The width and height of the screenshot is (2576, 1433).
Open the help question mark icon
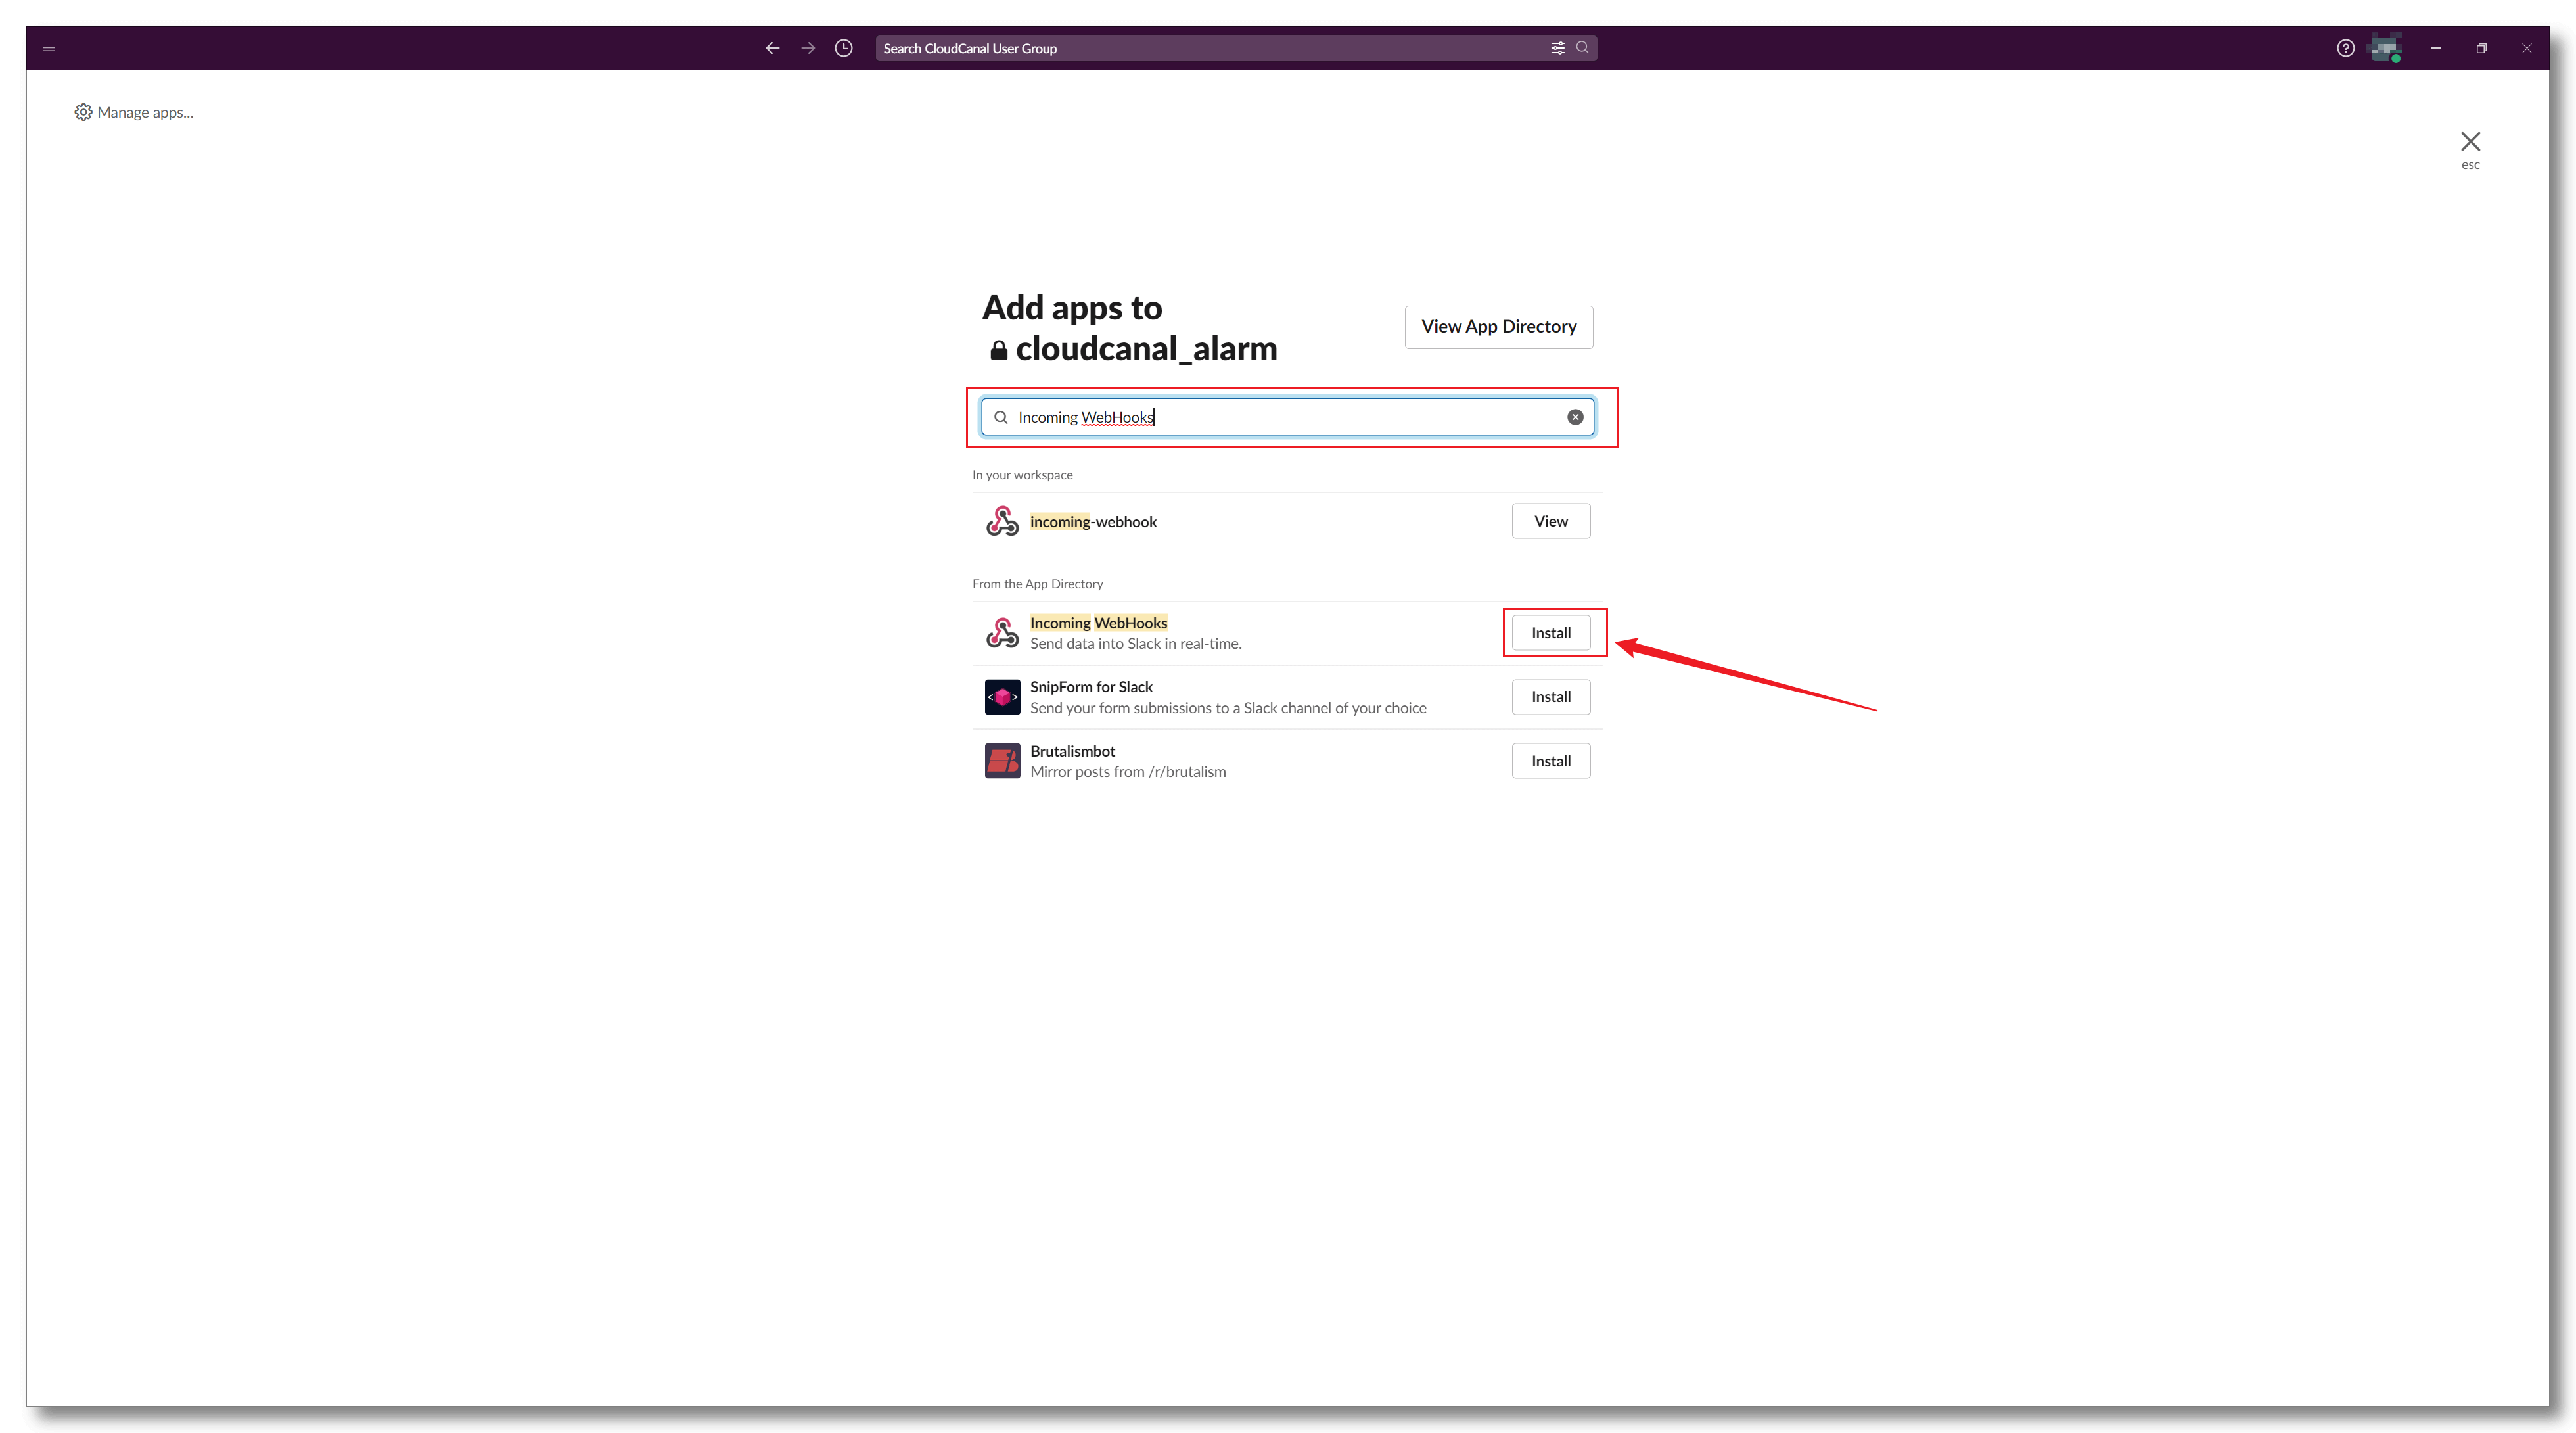[x=2345, y=48]
